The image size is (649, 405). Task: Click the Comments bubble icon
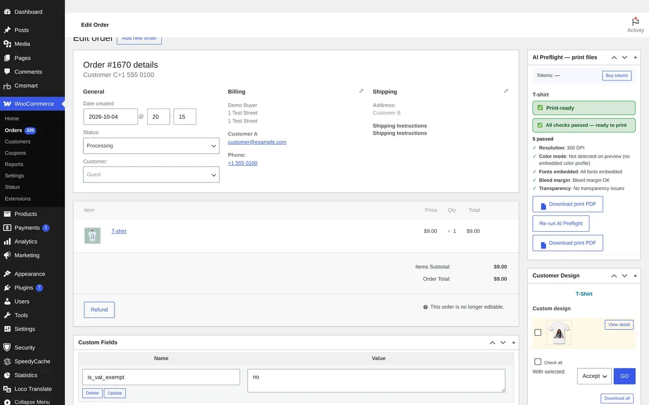(x=7, y=71)
